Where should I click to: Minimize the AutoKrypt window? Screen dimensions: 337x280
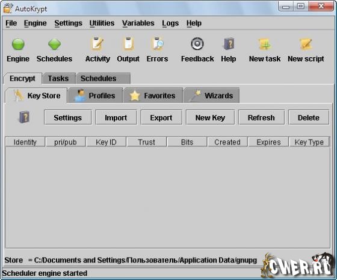pyautogui.click(x=286, y=7)
